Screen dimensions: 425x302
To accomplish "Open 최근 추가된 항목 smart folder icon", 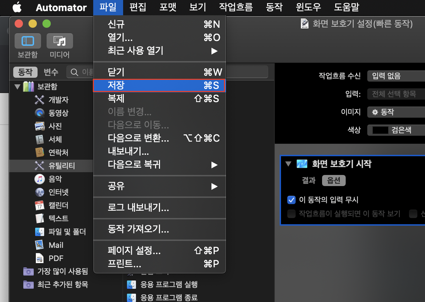I will tap(28, 285).
